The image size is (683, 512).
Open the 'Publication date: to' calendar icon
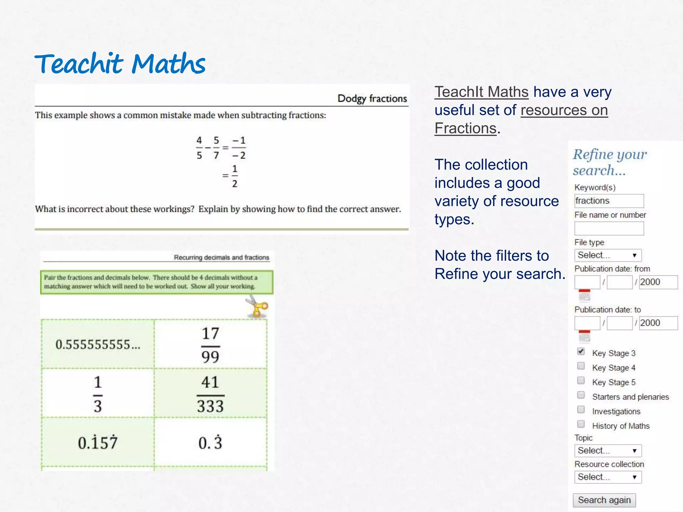[584, 336]
